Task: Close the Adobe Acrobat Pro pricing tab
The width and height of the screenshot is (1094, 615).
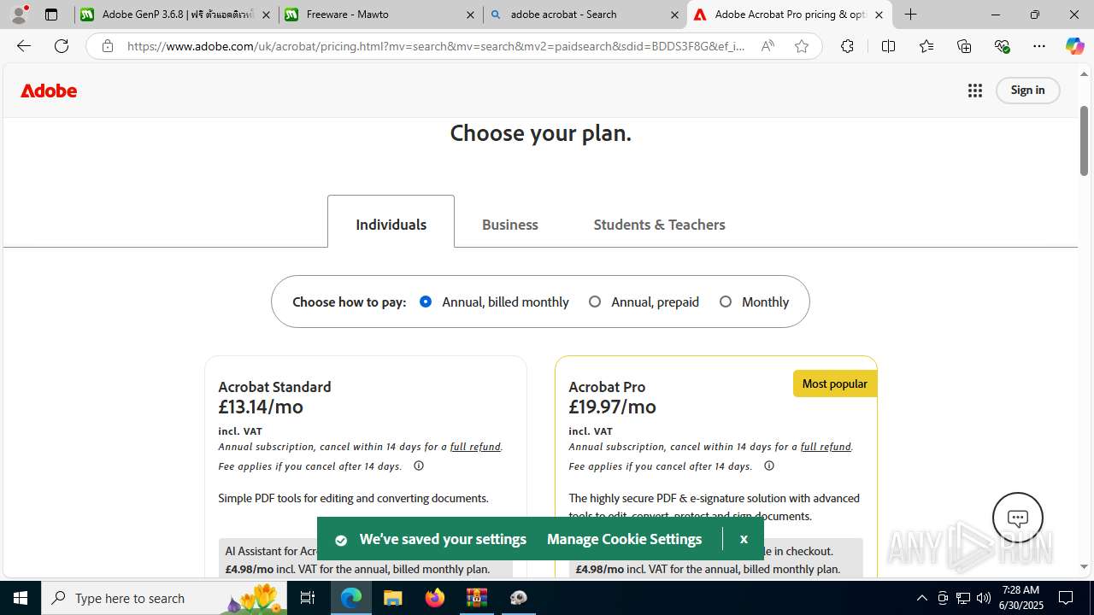Action: click(879, 15)
